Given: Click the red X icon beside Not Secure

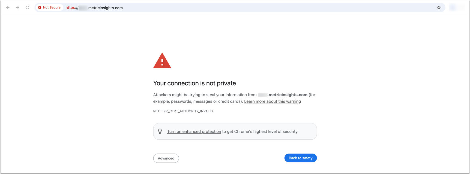Looking at the screenshot, I should tap(40, 8).
